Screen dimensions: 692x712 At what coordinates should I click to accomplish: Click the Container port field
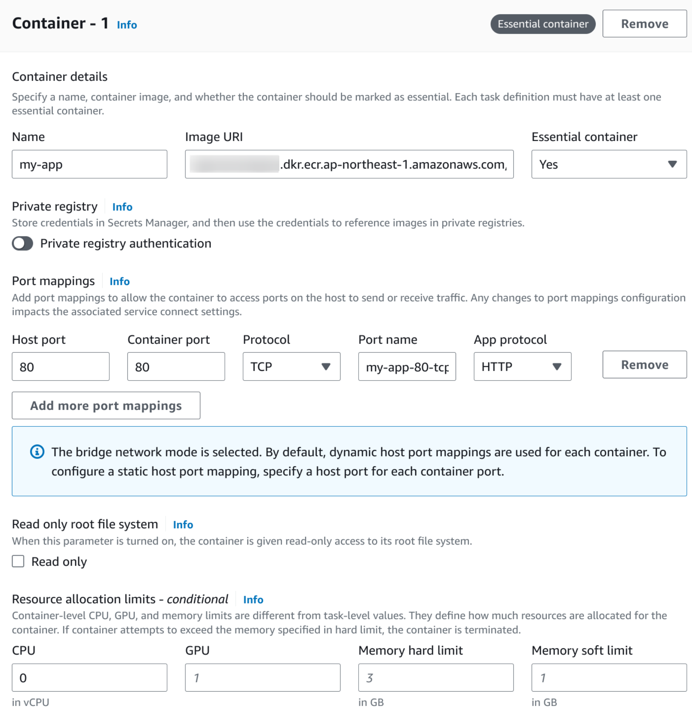pos(176,366)
